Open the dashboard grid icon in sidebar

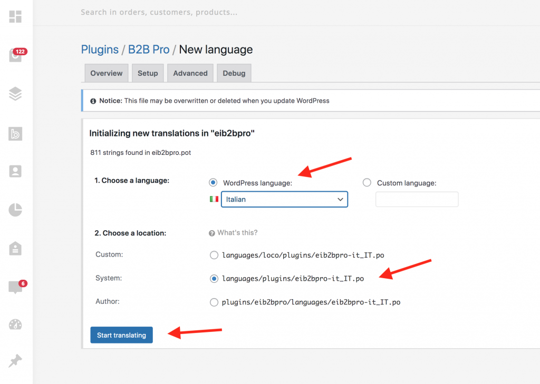tap(15, 16)
